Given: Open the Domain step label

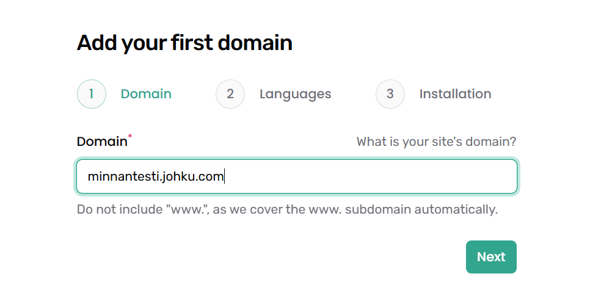Looking at the screenshot, I should 146,94.
